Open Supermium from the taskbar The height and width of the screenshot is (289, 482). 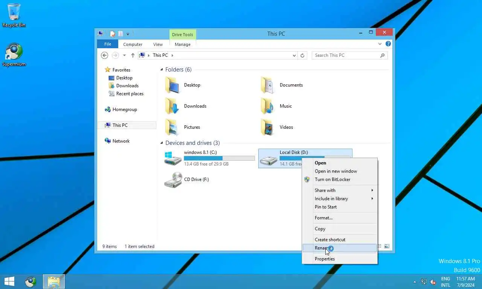pyautogui.click(x=31, y=281)
